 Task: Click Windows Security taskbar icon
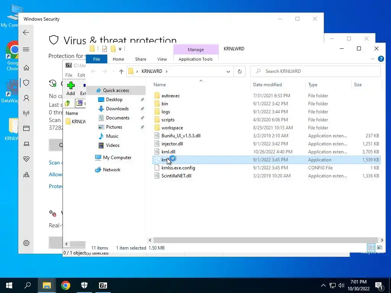point(84,285)
